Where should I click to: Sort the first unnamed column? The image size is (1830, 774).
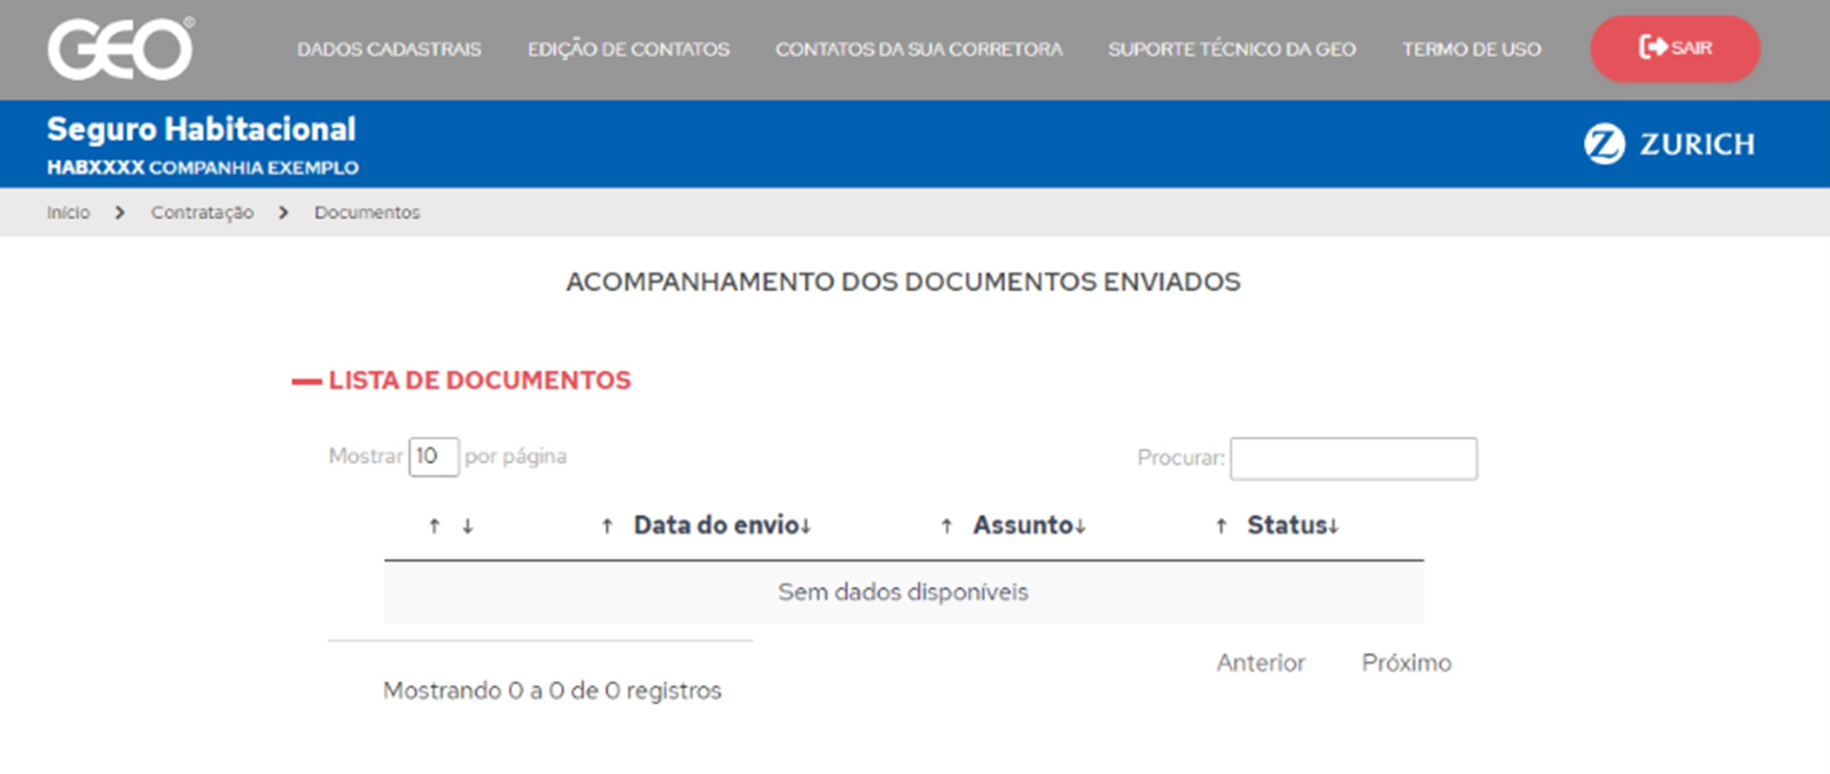tap(451, 526)
